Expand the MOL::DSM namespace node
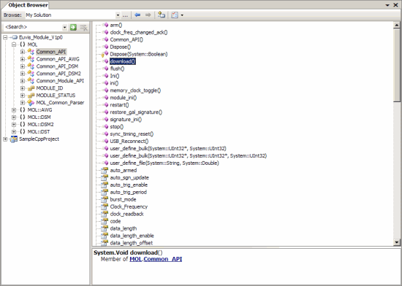 [14, 117]
